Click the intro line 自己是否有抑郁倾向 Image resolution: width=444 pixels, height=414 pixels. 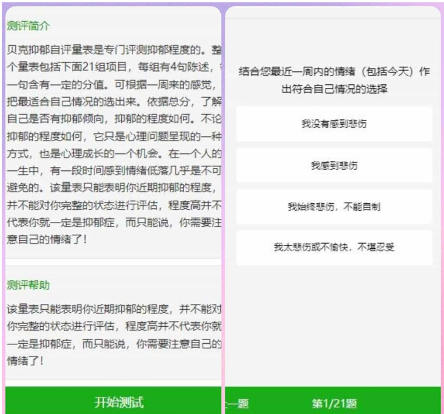coord(114,119)
